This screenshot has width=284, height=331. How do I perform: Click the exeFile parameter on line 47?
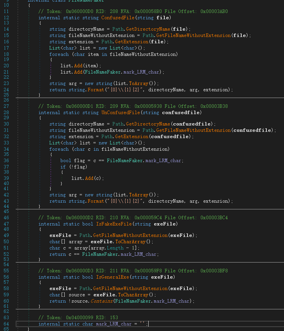click(x=165, y=224)
